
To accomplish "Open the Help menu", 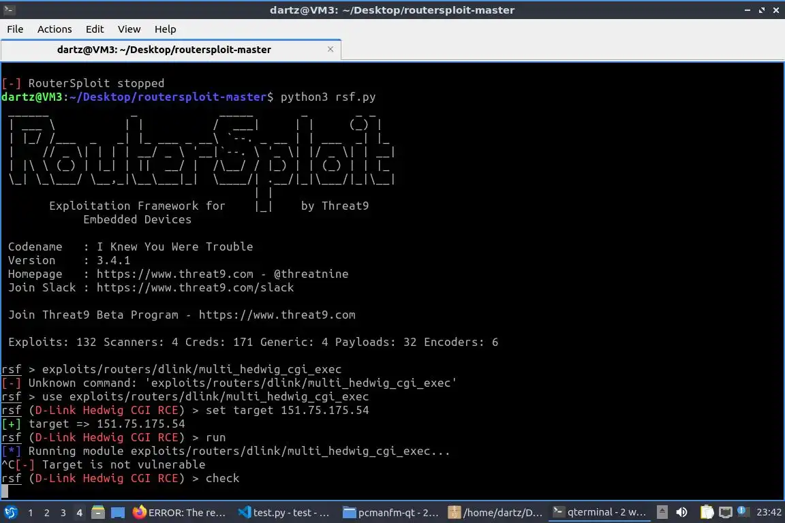I will (x=165, y=29).
